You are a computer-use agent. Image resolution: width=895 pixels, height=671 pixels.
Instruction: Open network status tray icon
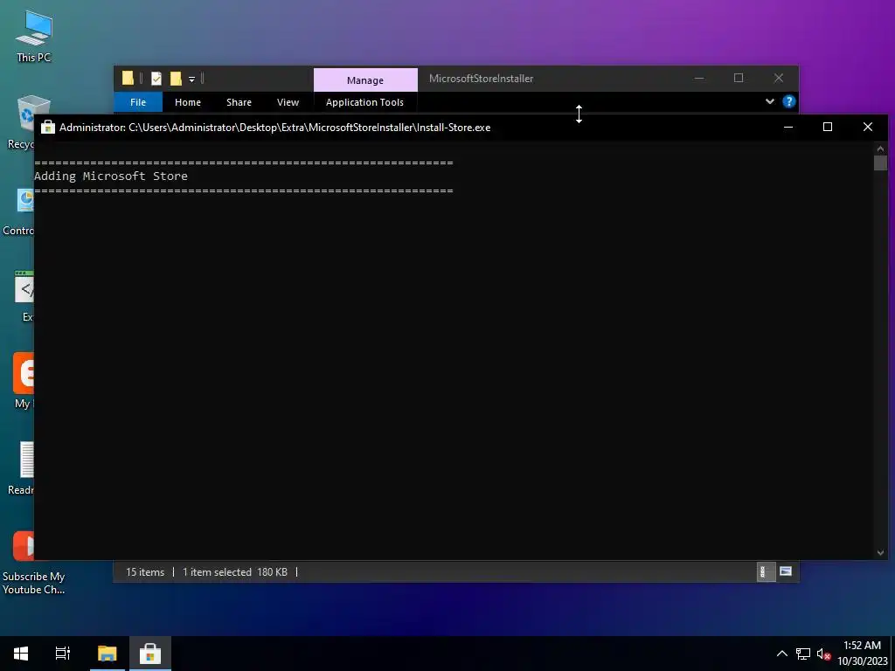(803, 654)
